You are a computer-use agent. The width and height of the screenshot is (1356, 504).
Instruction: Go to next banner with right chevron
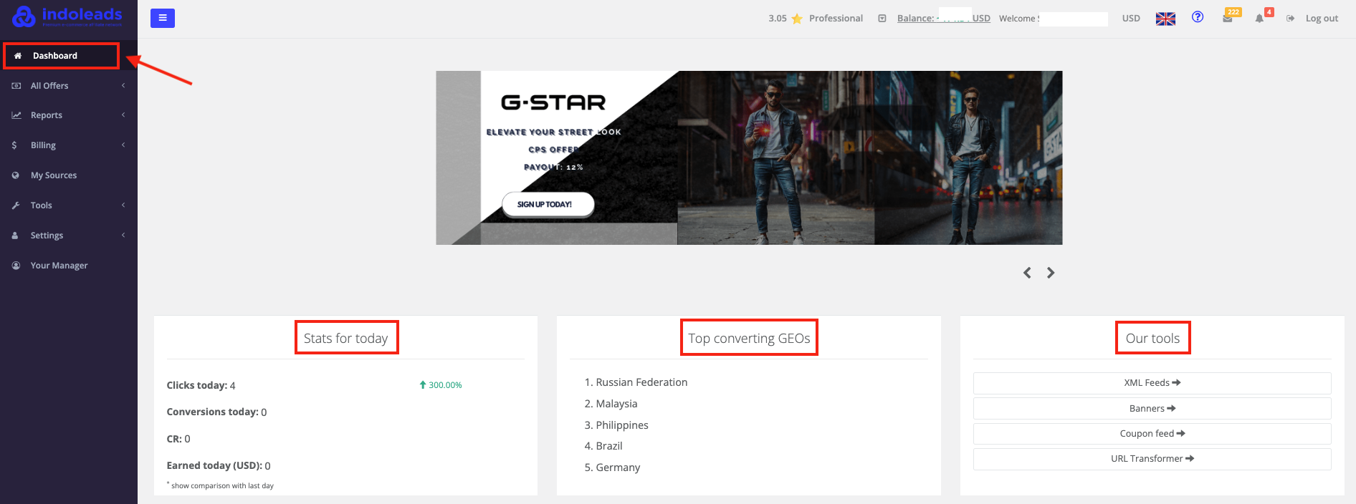click(1051, 273)
